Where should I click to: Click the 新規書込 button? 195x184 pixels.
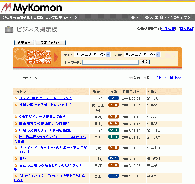pyautogui.click(x=24, y=43)
